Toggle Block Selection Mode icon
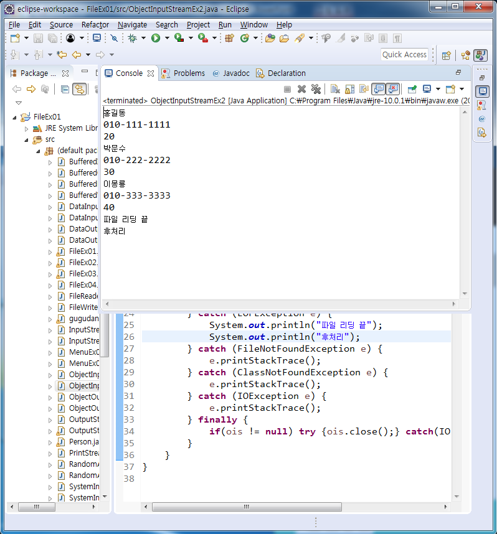 383,38
